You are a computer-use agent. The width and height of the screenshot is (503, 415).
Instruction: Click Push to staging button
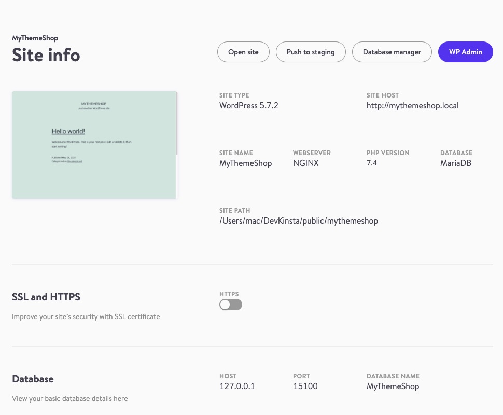[311, 52]
